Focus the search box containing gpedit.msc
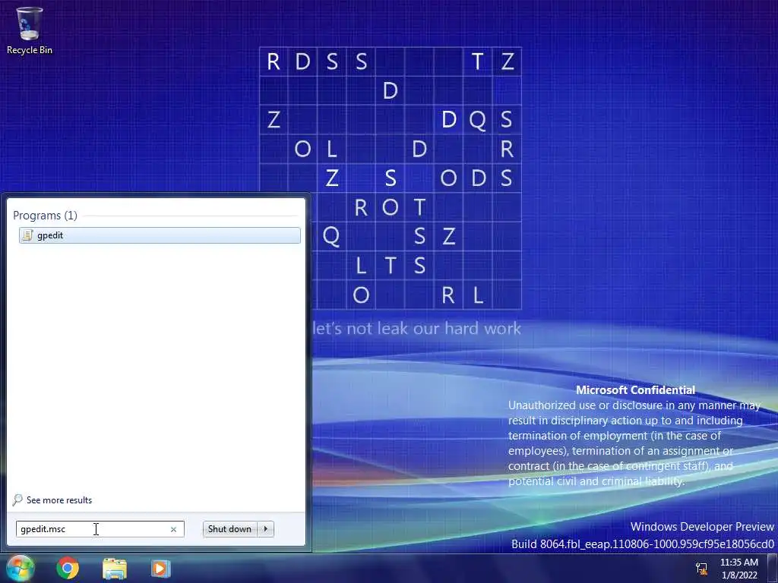The image size is (778, 583). pyautogui.click(x=100, y=529)
